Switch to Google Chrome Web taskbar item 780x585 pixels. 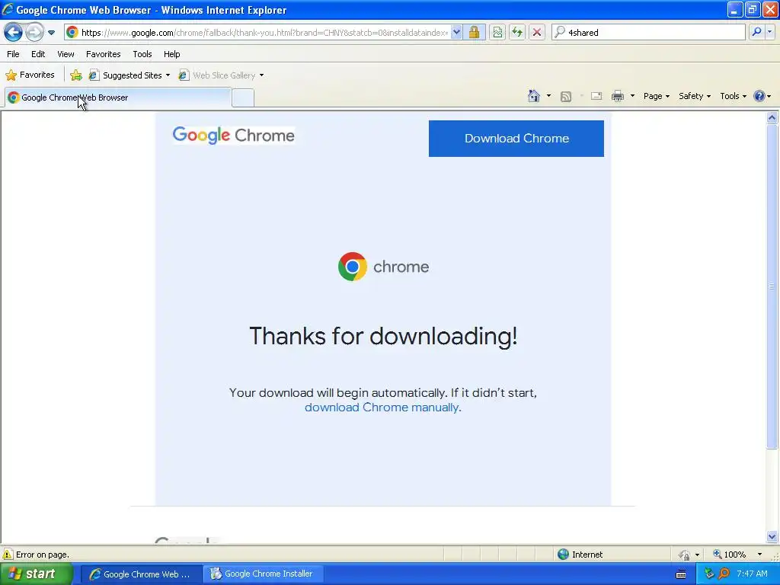point(141,574)
